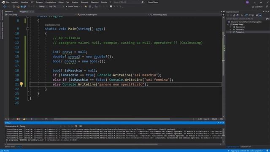This screenshot has height=152, width=270.
Task: Click the collapse all icon in Esplora soluzioni
Action: pos(249,15)
